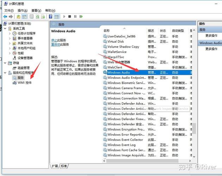Click the Refresh toolbar icon
The width and height of the screenshot is (222, 176).
pyautogui.click(x=37, y=16)
